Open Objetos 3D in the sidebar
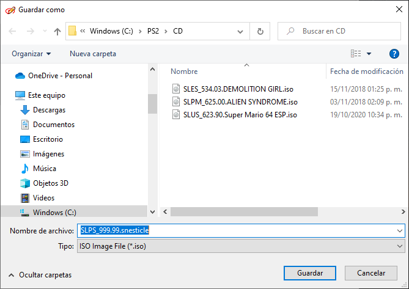 click(51, 183)
